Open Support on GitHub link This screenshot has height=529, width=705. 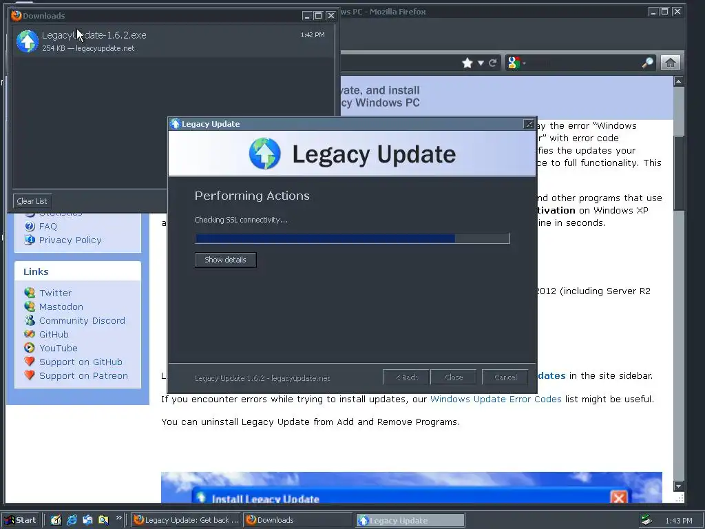tap(81, 362)
